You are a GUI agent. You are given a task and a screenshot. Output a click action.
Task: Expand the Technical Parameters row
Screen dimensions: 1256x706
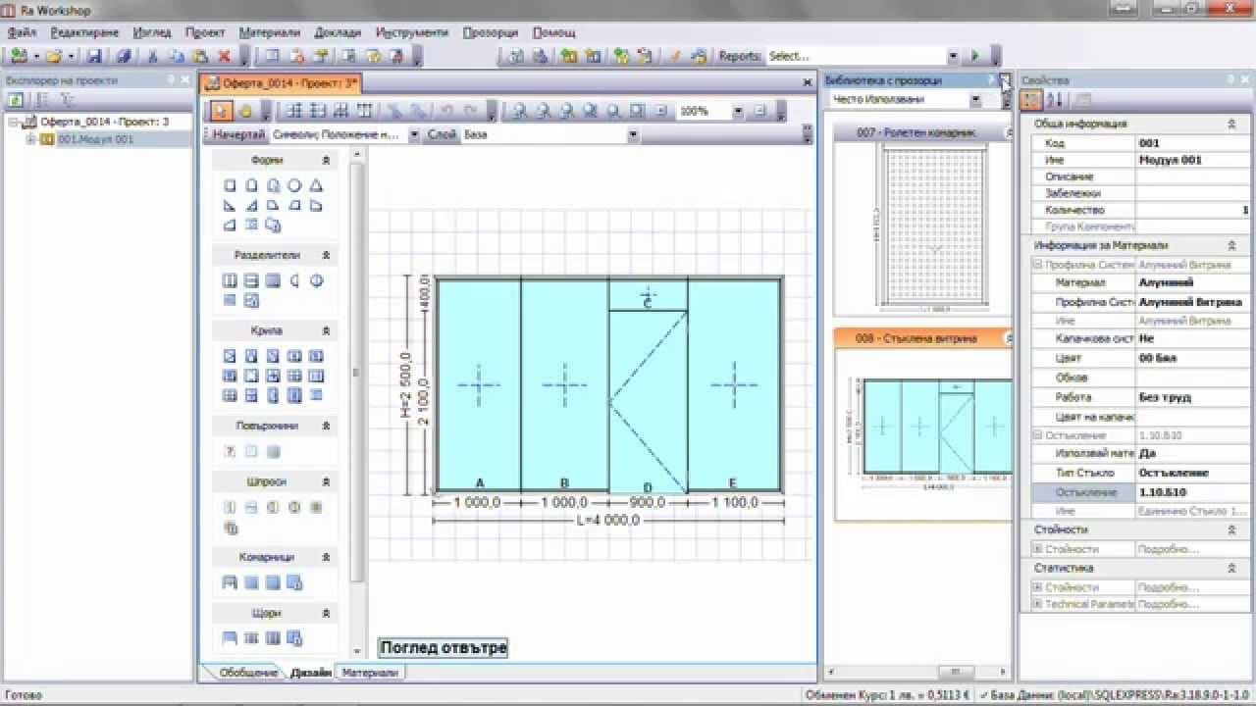[x=1038, y=604]
